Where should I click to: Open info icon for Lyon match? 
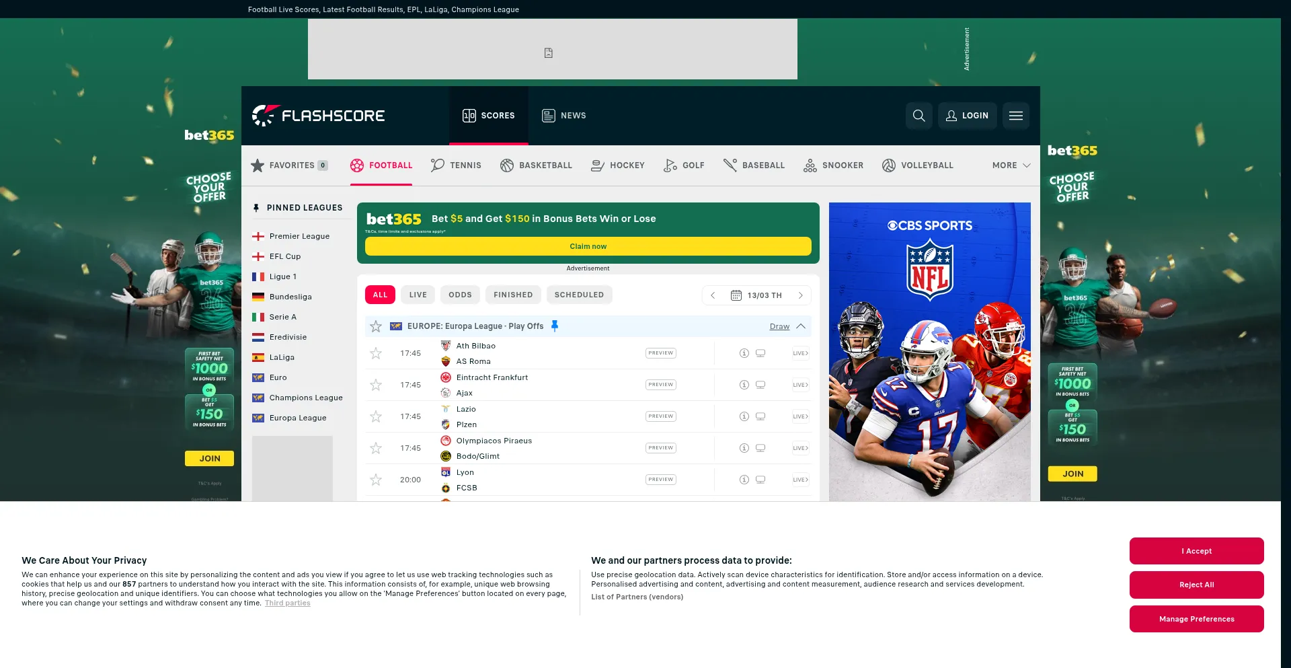(744, 480)
